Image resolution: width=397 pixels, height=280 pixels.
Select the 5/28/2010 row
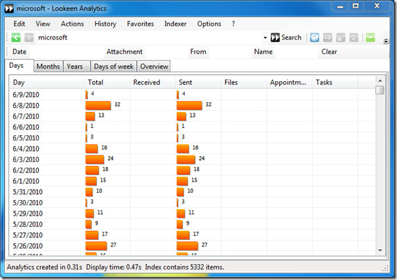(192, 224)
